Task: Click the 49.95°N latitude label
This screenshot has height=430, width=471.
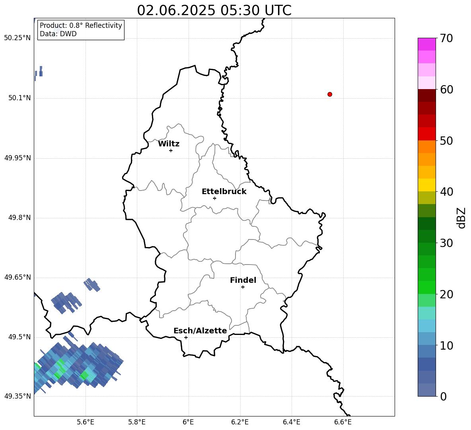Action: [x=18, y=158]
